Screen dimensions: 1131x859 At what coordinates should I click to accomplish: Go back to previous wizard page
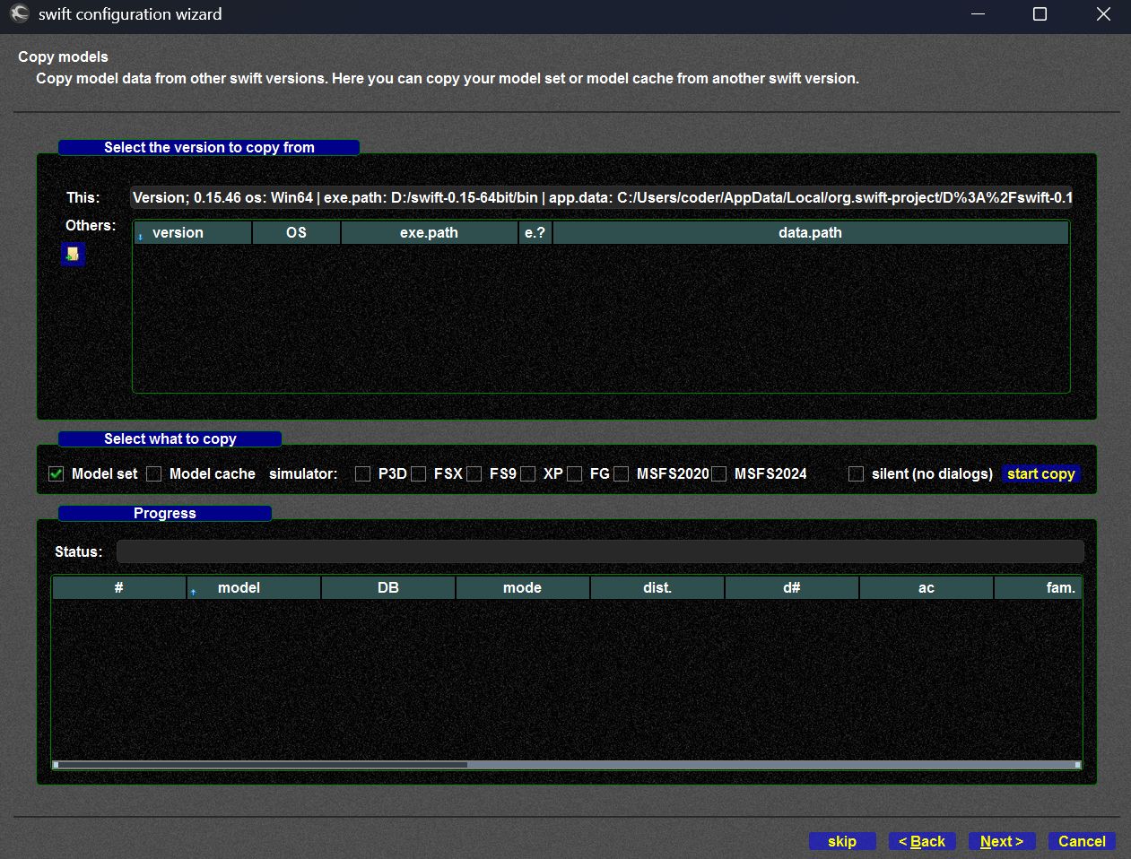coord(922,841)
